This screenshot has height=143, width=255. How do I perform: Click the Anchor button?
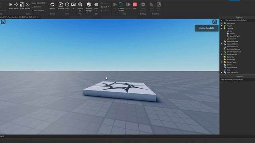(x=105, y=11)
